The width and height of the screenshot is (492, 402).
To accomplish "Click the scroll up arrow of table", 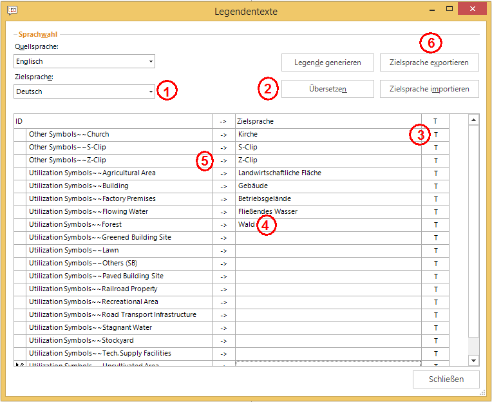I will coord(473,120).
